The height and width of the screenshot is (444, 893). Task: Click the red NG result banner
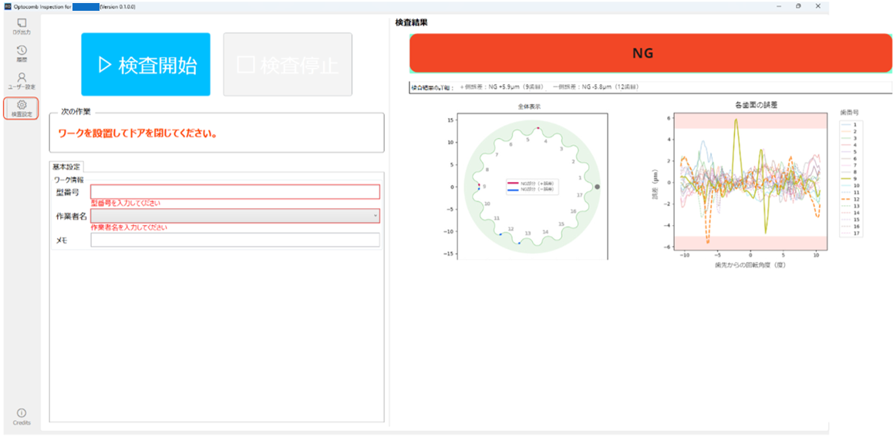click(646, 53)
